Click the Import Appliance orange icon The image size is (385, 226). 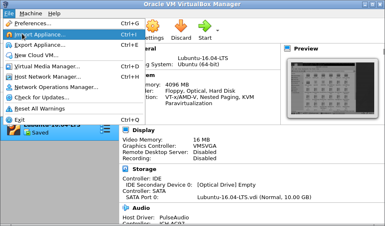[x=9, y=35]
